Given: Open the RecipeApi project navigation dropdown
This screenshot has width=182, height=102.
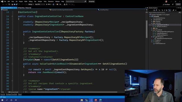Looking at the screenshot, I should (24, 10).
